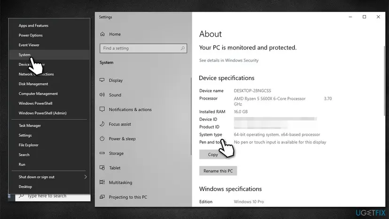This screenshot has height=219, width=389.
Task: Open Multitasking label in sidebar
Action: 120,182
